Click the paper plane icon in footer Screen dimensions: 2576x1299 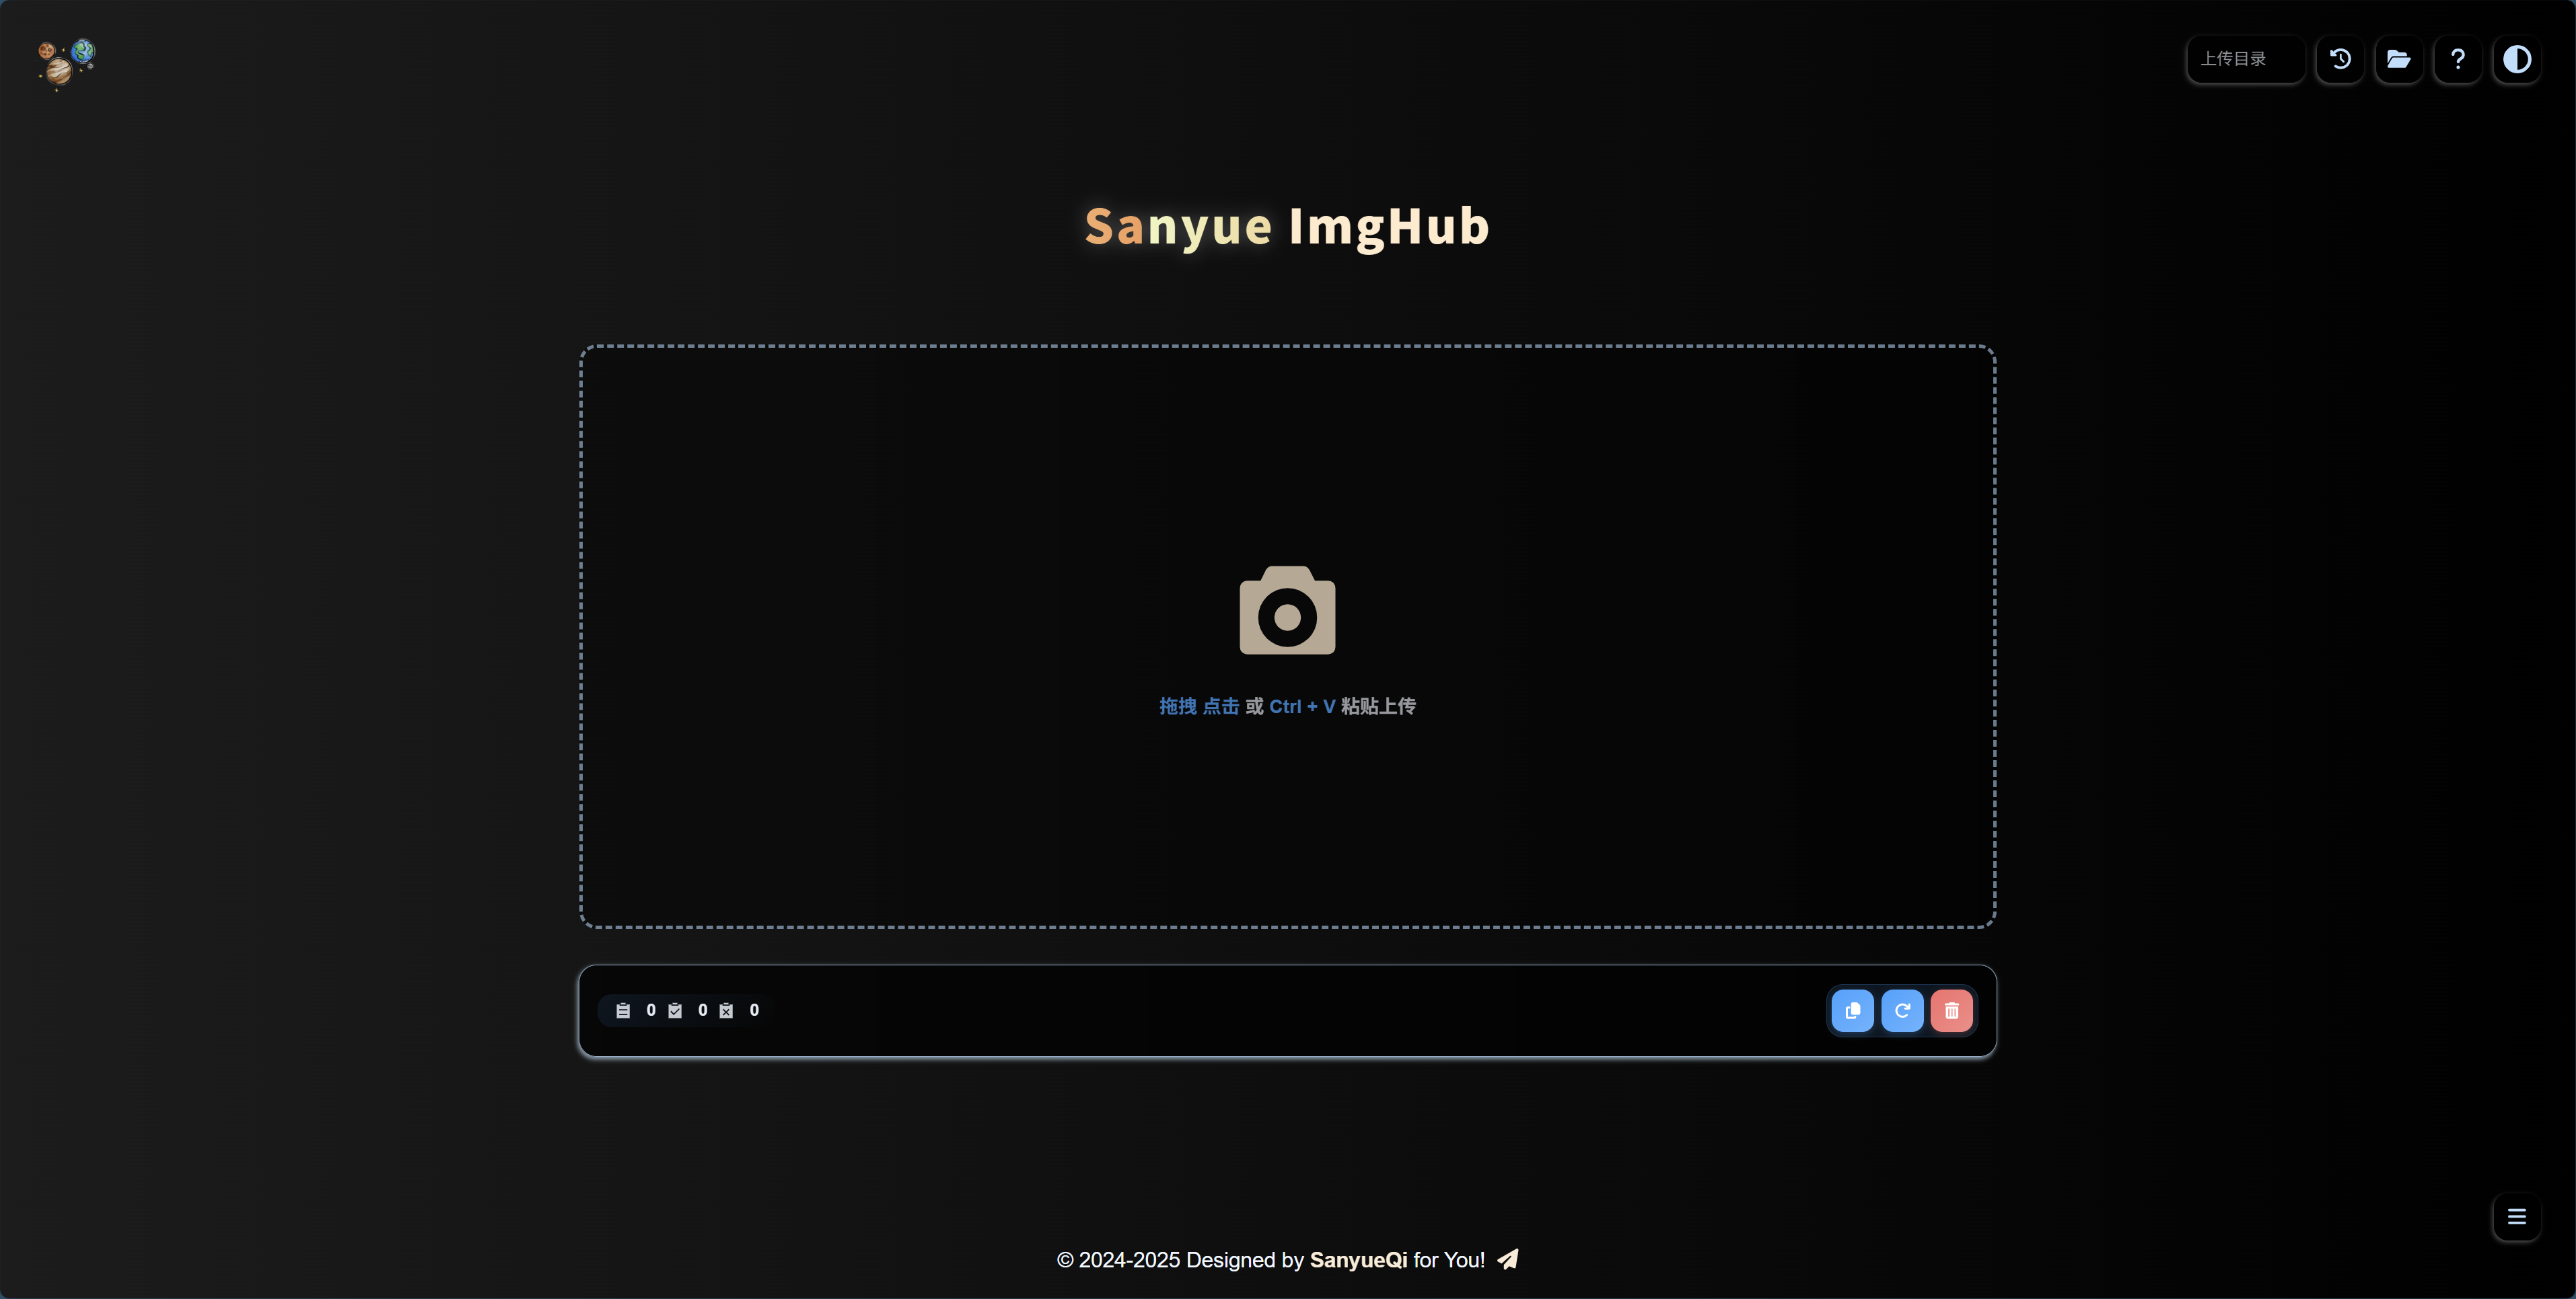[x=1508, y=1259]
